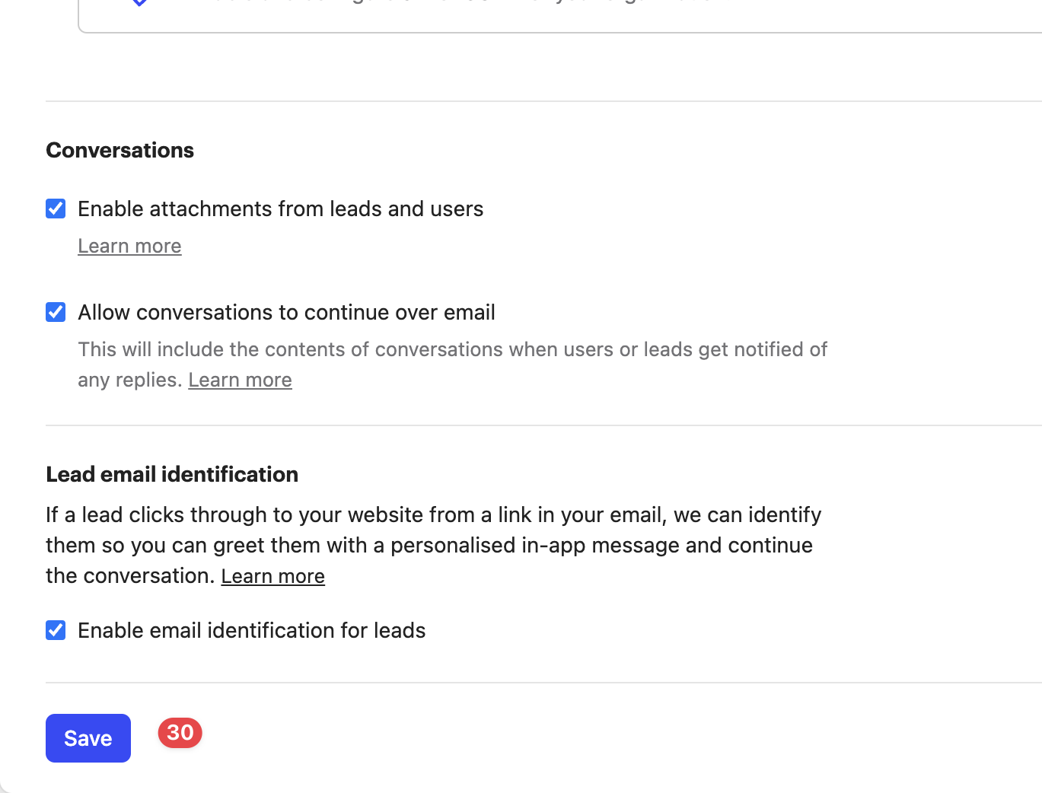
Task: Click the "Enable attachments from leads and users" label
Action: click(280, 209)
